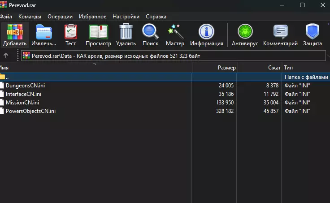Image resolution: width=330 pixels, height=203 pixels.
Task: Click the size value 24 005
Action: pos(226,86)
